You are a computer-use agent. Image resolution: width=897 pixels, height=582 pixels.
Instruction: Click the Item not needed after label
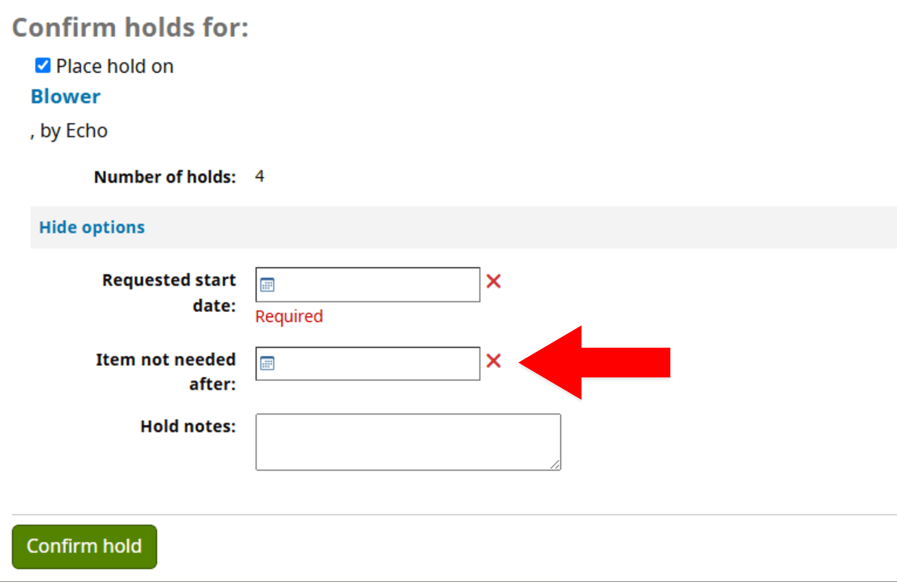(x=166, y=371)
